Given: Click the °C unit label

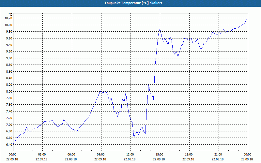Looking at the screenshot, I should click(10, 15).
